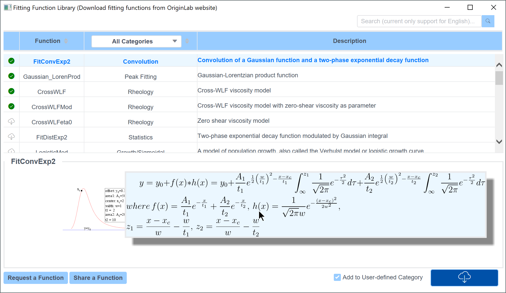Image resolution: width=506 pixels, height=293 pixels.
Task: Click the cloud download icon for FitDistExp2
Action: (x=11, y=137)
